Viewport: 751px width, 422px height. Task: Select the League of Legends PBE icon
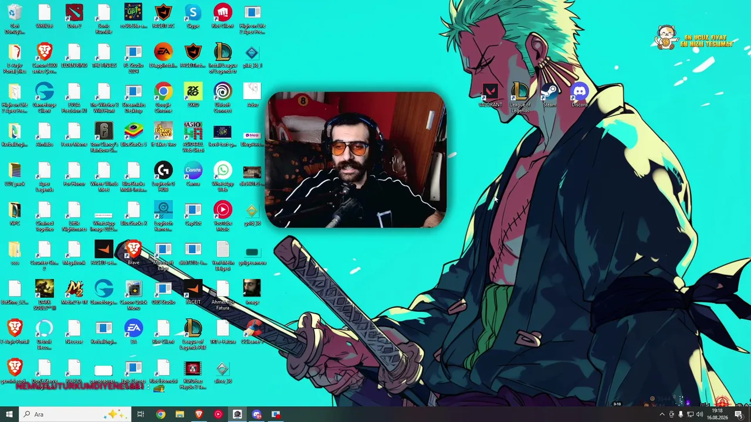coord(193,334)
